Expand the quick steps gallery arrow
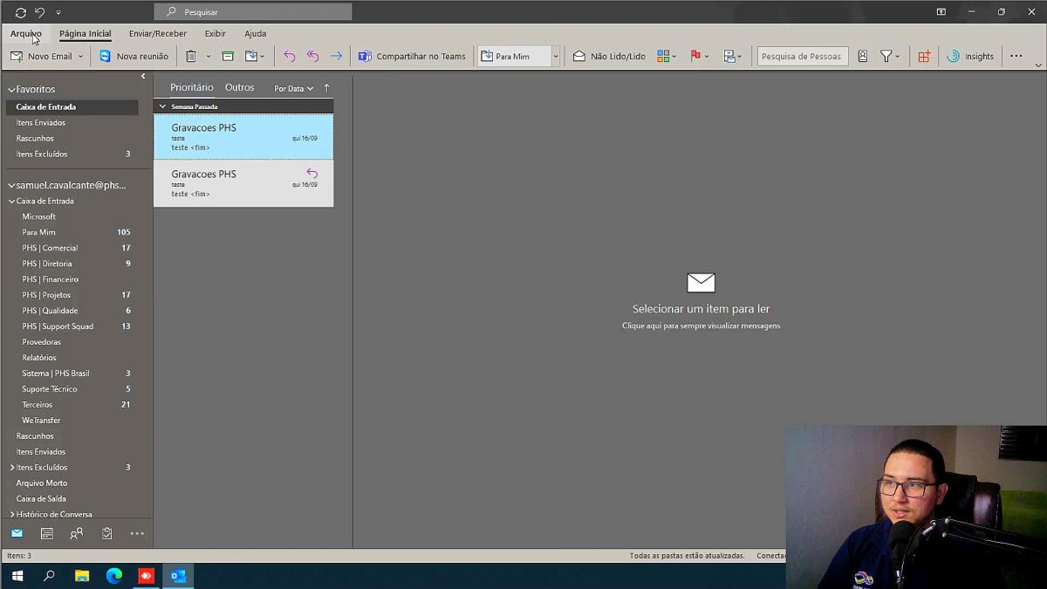The image size is (1047, 589). click(555, 56)
